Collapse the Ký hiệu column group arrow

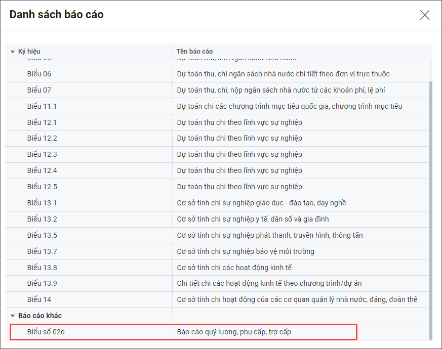click(x=13, y=52)
